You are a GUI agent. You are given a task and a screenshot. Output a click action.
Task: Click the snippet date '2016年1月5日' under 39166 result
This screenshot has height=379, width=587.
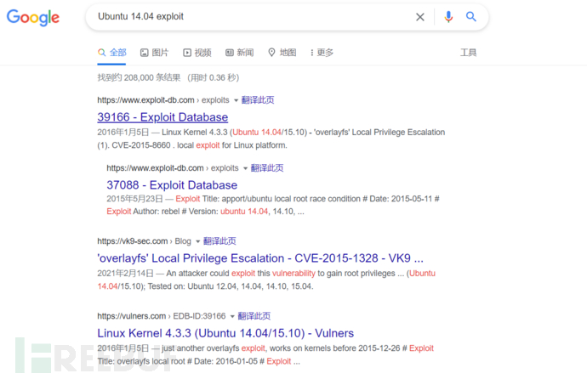123,133
